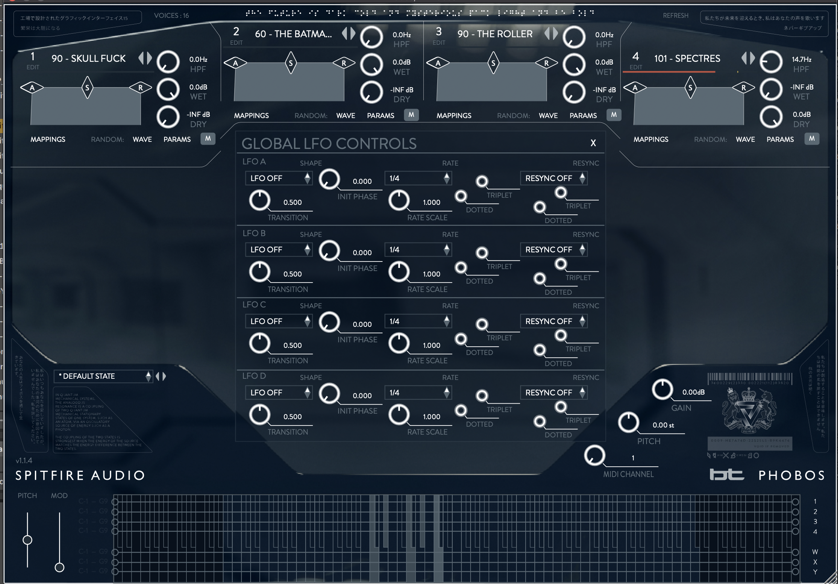Toggle LFO B rate DOTTED switch
The image size is (838, 584).
click(461, 267)
